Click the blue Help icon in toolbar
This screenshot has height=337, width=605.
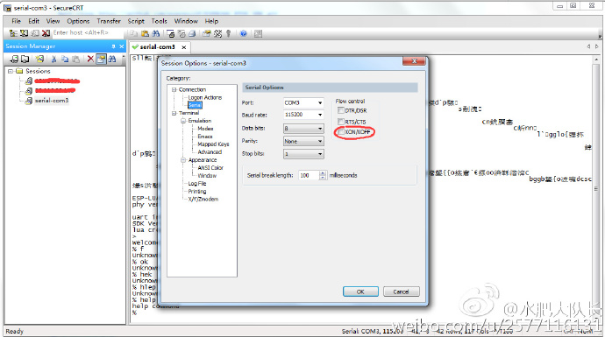coord(244,34)
